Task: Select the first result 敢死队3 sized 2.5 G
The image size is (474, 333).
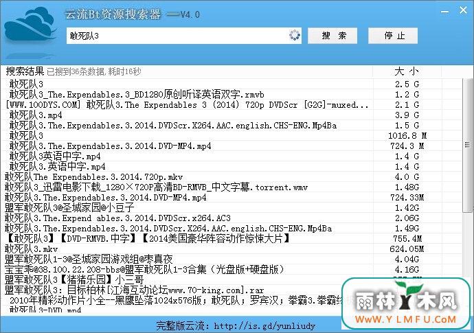Action: [26, 84]
